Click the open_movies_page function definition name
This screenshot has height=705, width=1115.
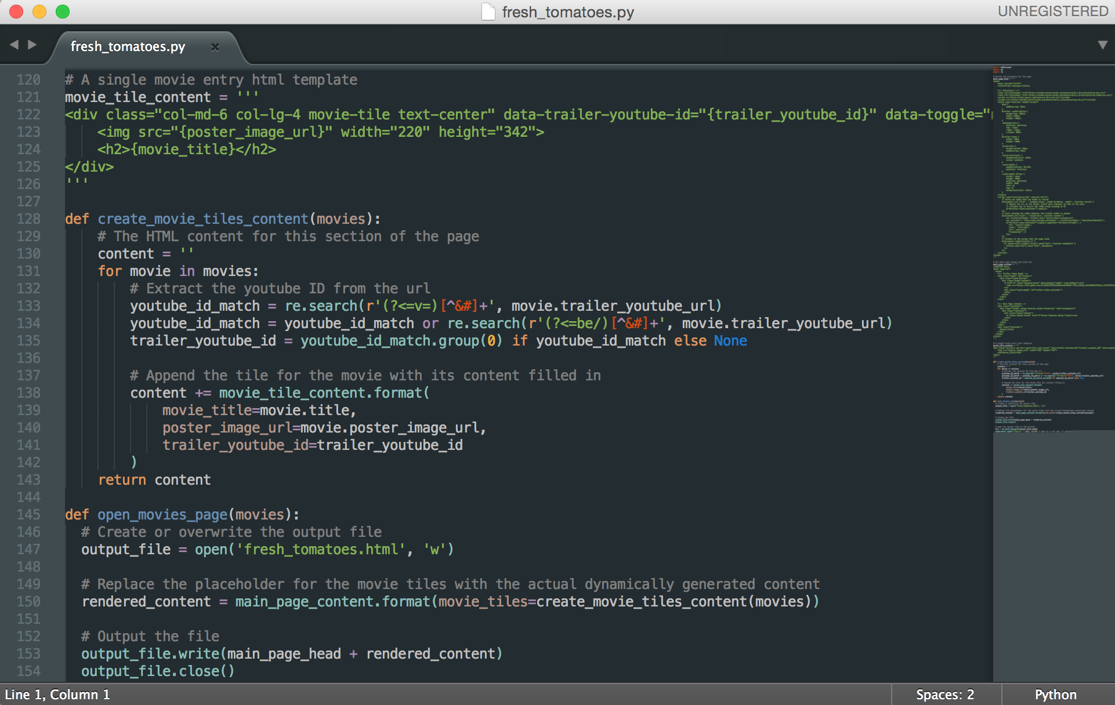click(x=162, y=515)
